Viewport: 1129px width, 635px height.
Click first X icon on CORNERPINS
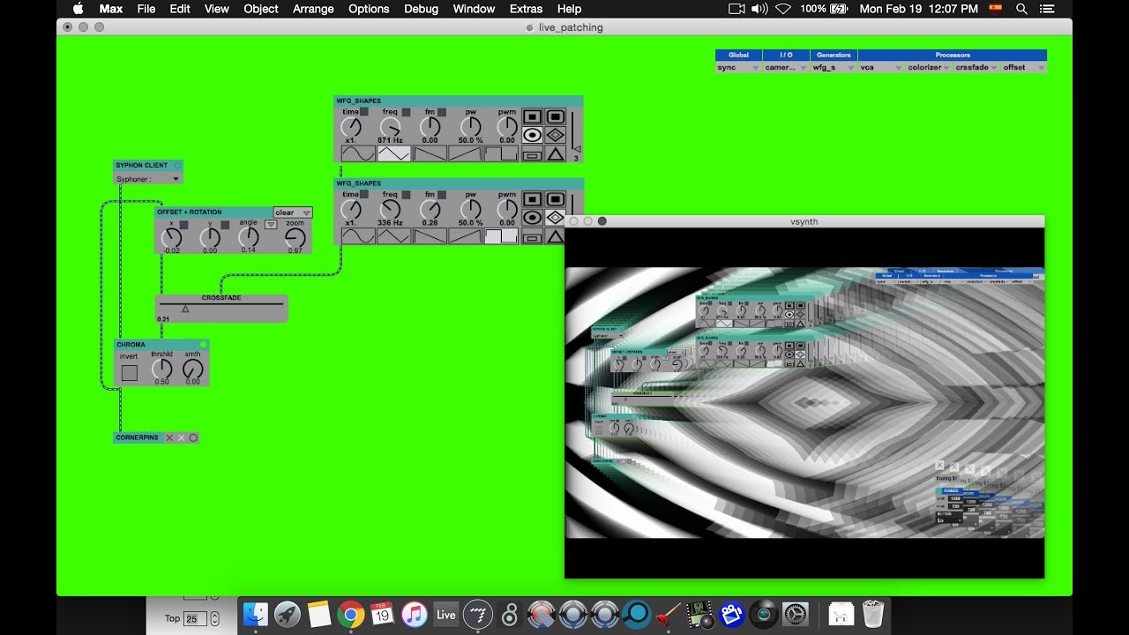click(170, 437)
